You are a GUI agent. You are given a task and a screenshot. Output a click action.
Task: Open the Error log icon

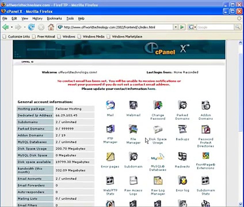tap(182, 180)
